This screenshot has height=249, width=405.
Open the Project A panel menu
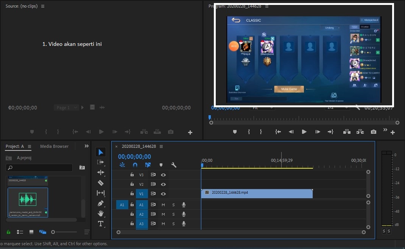(30, 146)
